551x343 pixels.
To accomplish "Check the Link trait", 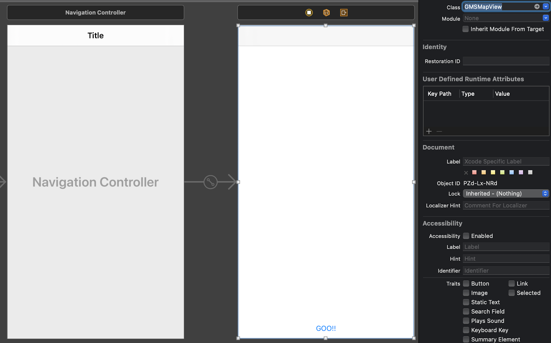I will tap(512, 283).
